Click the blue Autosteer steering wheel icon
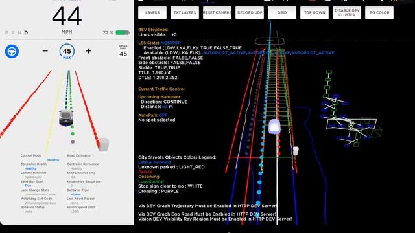 [x=12, y=51]
